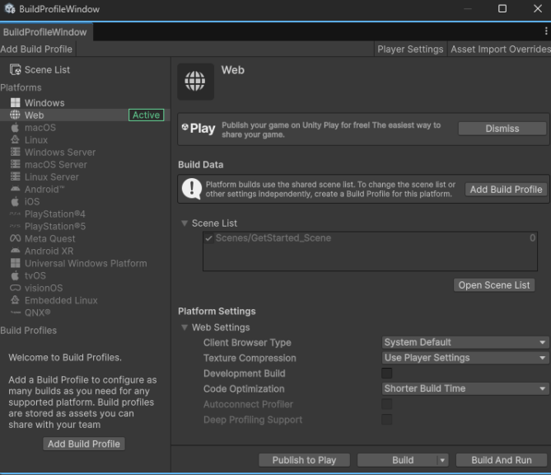Toggle the Autoconnect Profiler checkbox
This screenshot has height=475, width=551.
(x=387, y=404)
